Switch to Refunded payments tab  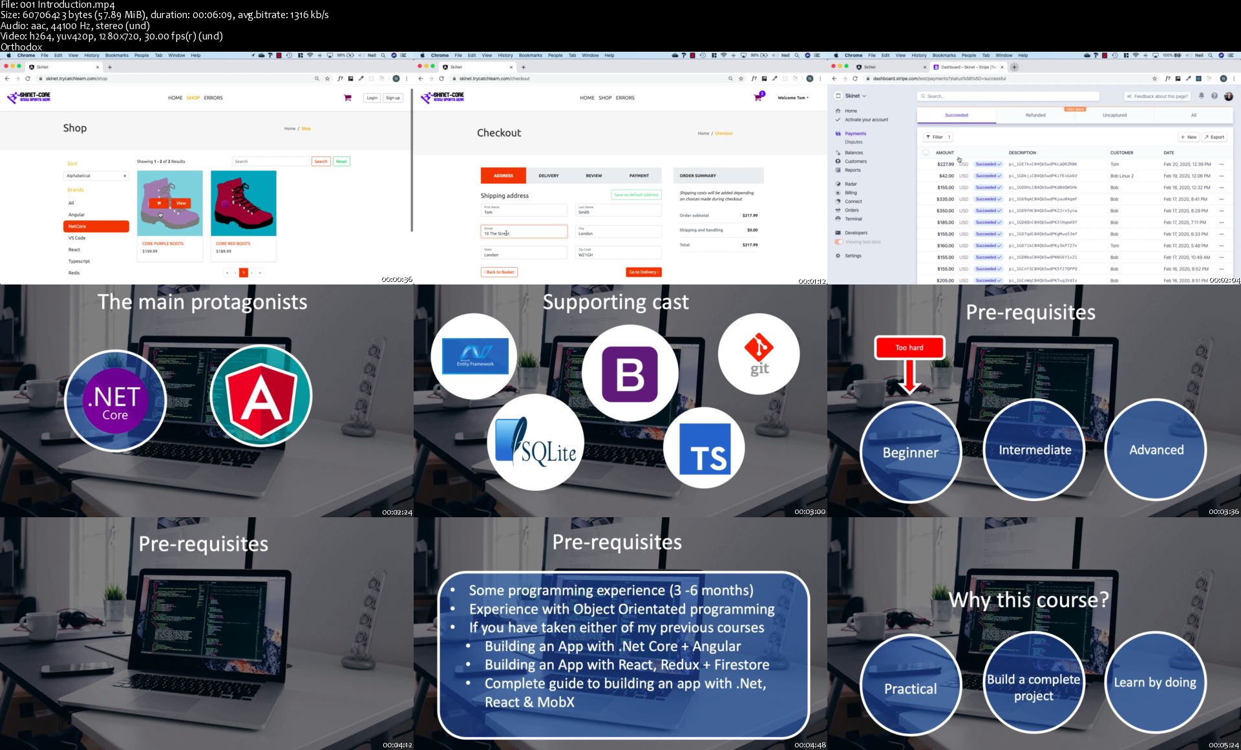tap(1035, 115)
